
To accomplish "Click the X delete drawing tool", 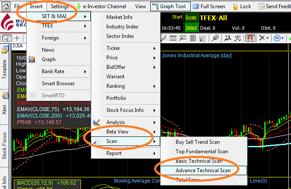I will click(x=262, y=38).
